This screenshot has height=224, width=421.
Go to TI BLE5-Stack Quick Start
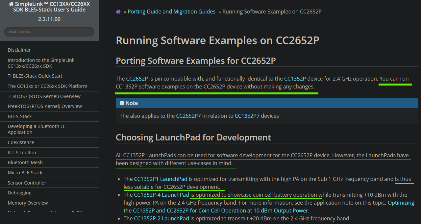tap(49, 76)
